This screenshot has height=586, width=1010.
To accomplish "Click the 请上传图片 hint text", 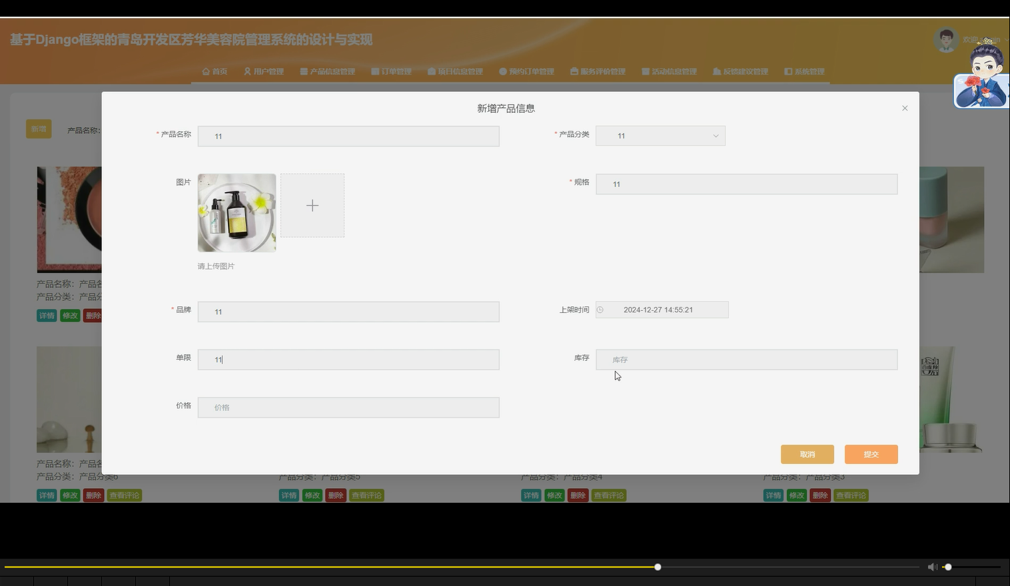I will tap(216, 266).
